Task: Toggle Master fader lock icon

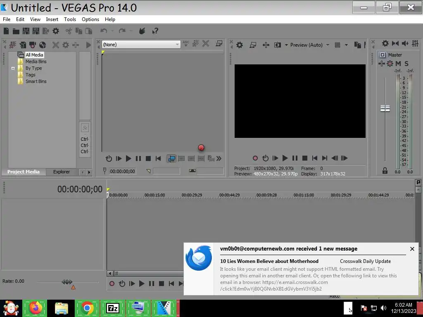Action: click(x=385, y=170)
